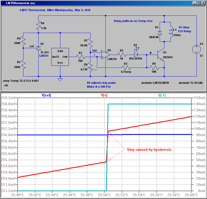Image resolution: width=207 pixels, height=199 pixels.
Task: Select the R1 1K resistor symbol
Action: 122,55
